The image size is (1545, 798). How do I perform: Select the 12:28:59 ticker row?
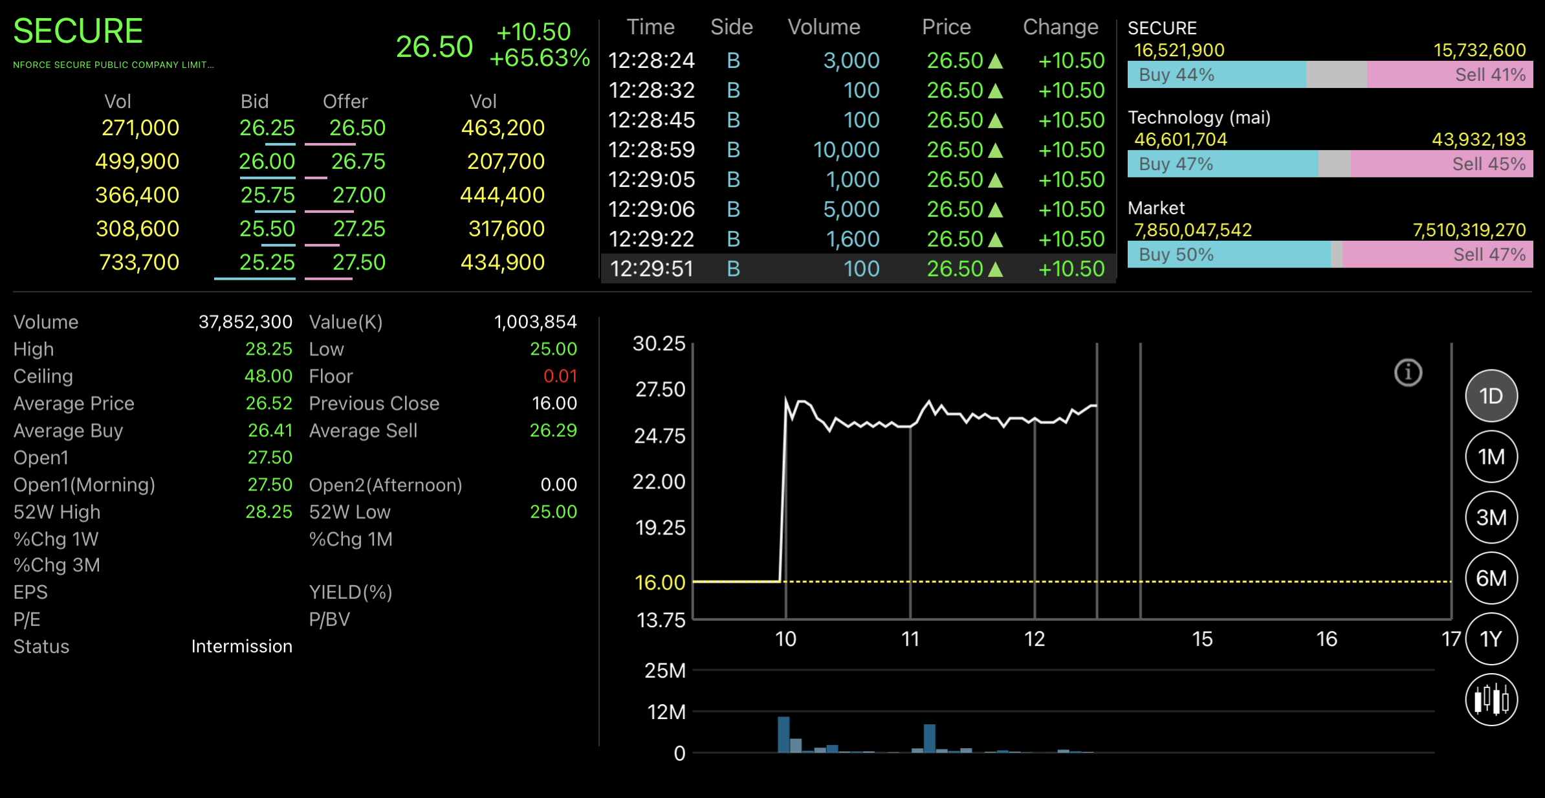(x=857, y=150)
